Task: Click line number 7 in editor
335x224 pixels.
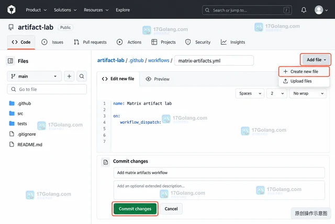Action: point(105,141)
